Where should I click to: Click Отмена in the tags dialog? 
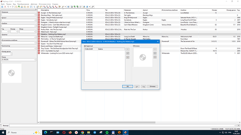click(x=153, y=87)
